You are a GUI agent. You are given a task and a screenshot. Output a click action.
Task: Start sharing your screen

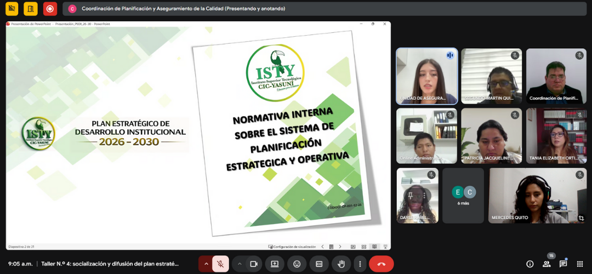(275, 264)
